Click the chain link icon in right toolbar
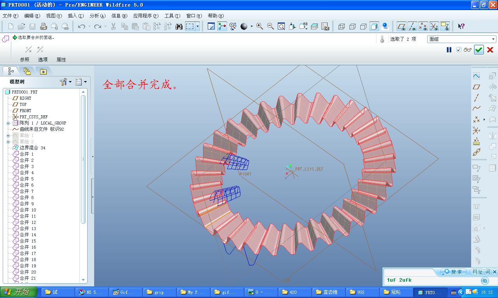 pyautogui.click(x=476, y=152)
